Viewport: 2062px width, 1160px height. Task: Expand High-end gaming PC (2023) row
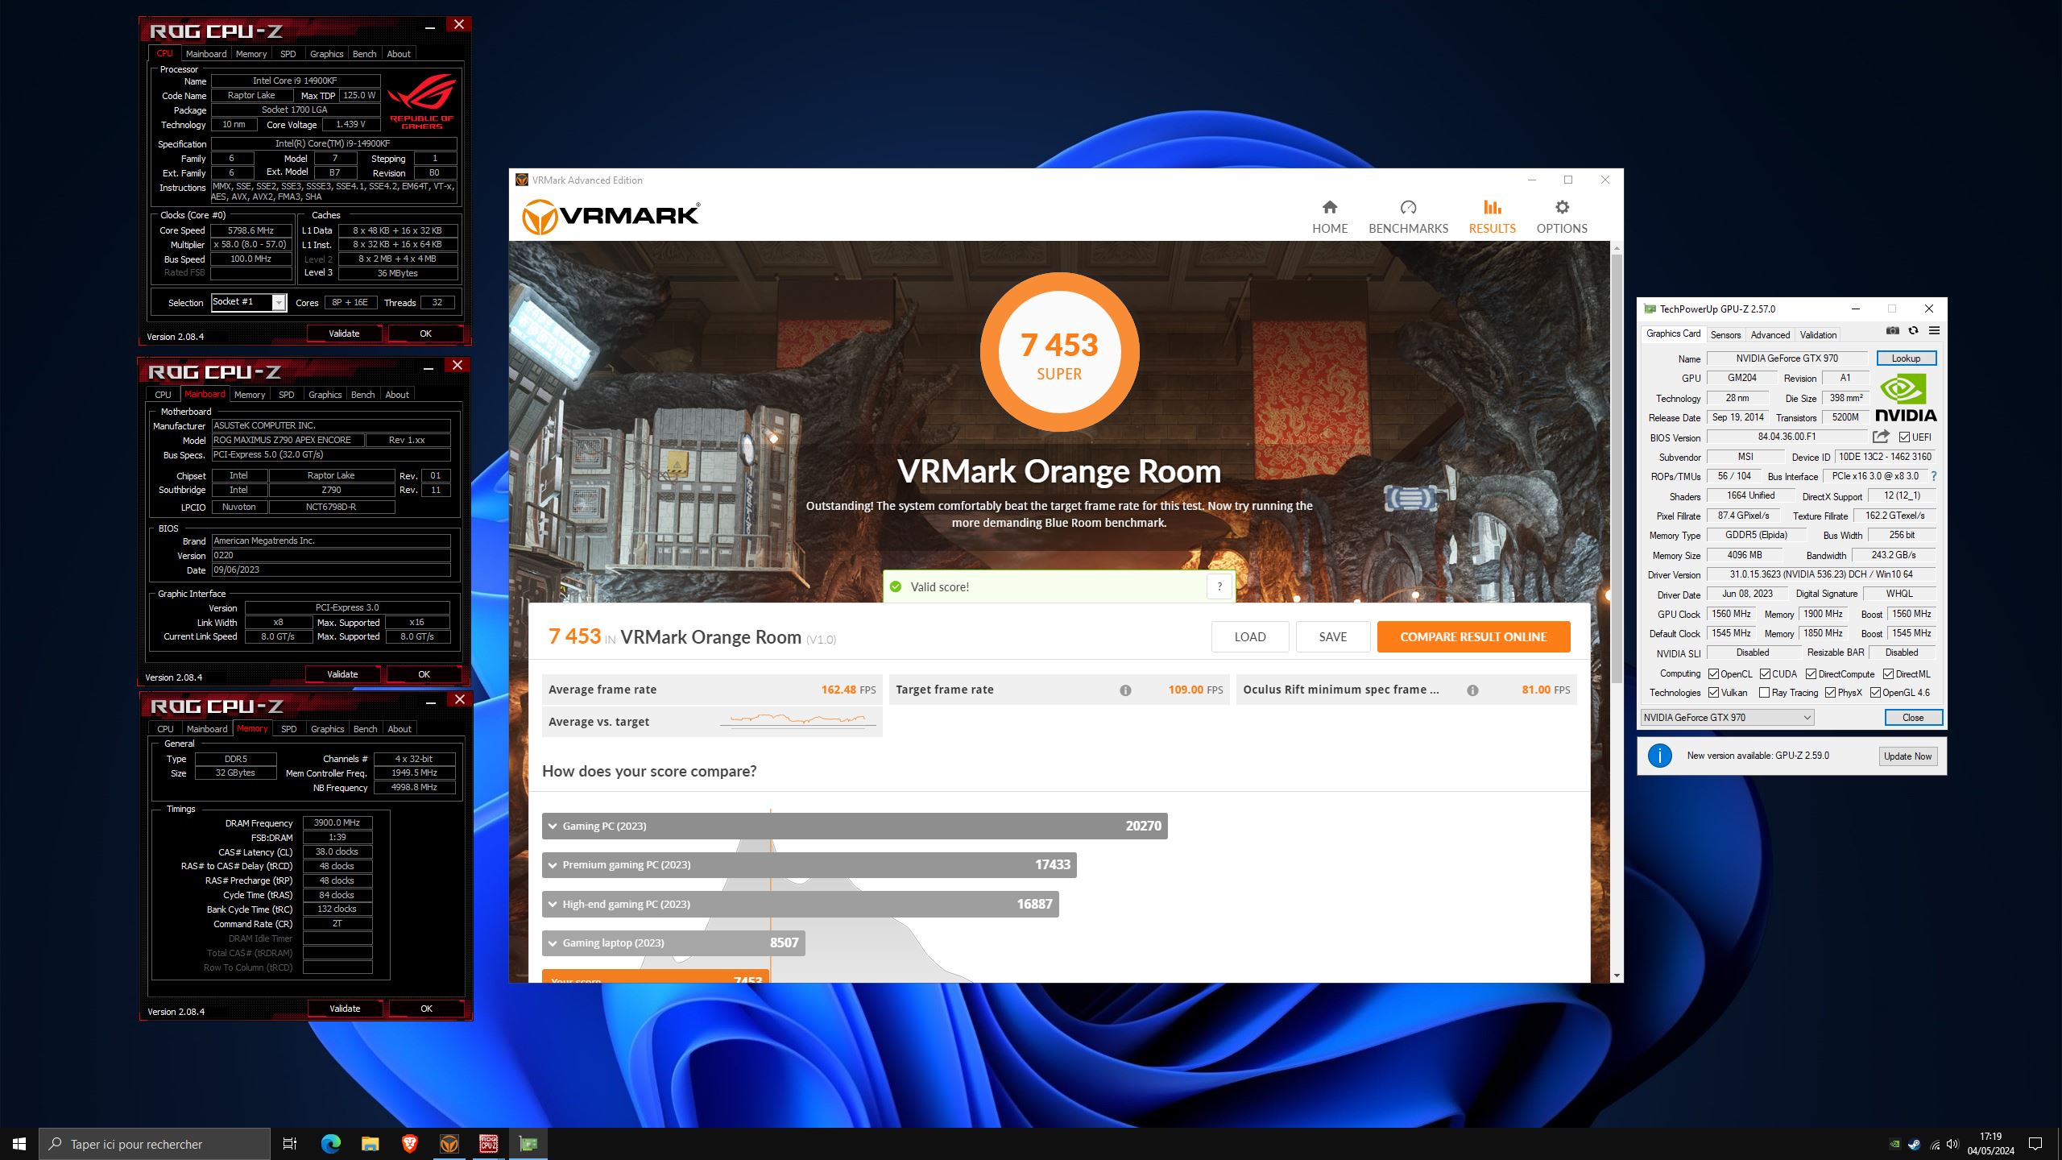[801, 904]
